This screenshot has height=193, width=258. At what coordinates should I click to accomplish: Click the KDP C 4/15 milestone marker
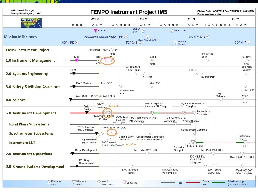pos(143,31)
